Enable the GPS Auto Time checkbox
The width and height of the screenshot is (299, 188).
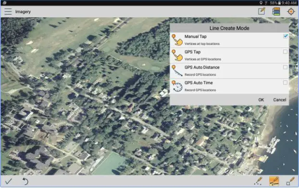pyautogui.click(x=285, y=82)
